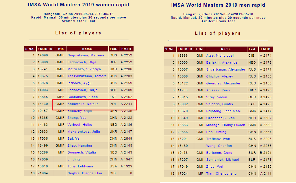Open the Sai, Ya link
The height and width of the screenshot is (183, 296).
click(x=73, y=138)
